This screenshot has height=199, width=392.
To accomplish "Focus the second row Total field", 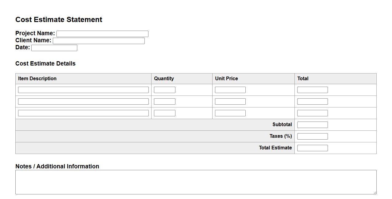I will pyautogui.click(x=312, y=101).
